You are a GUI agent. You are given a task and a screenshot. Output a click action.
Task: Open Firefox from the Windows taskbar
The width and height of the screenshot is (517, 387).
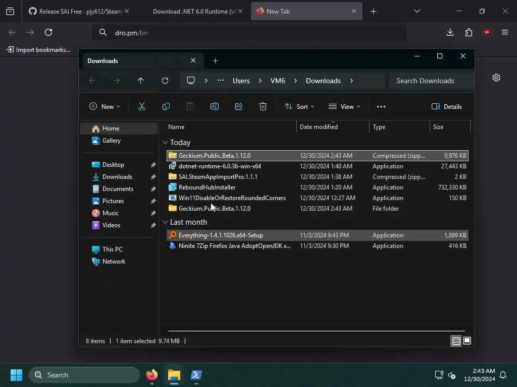(x=152, y=375)
